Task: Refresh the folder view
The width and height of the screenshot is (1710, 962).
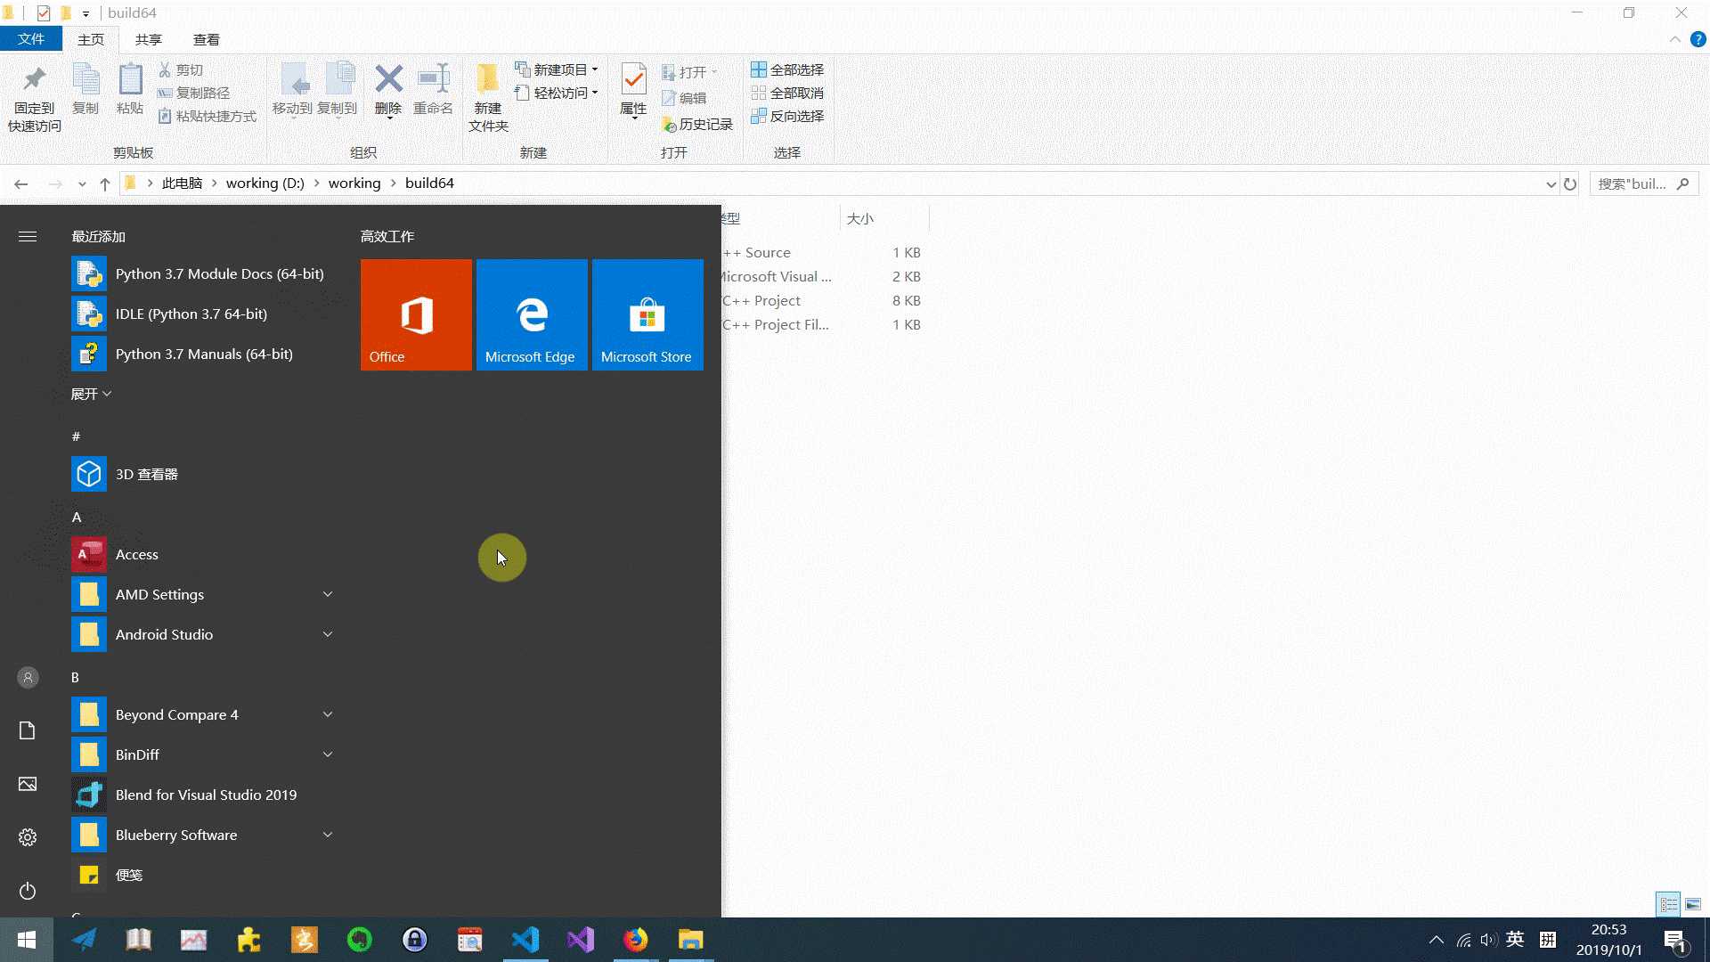Action: (1570, 184)
